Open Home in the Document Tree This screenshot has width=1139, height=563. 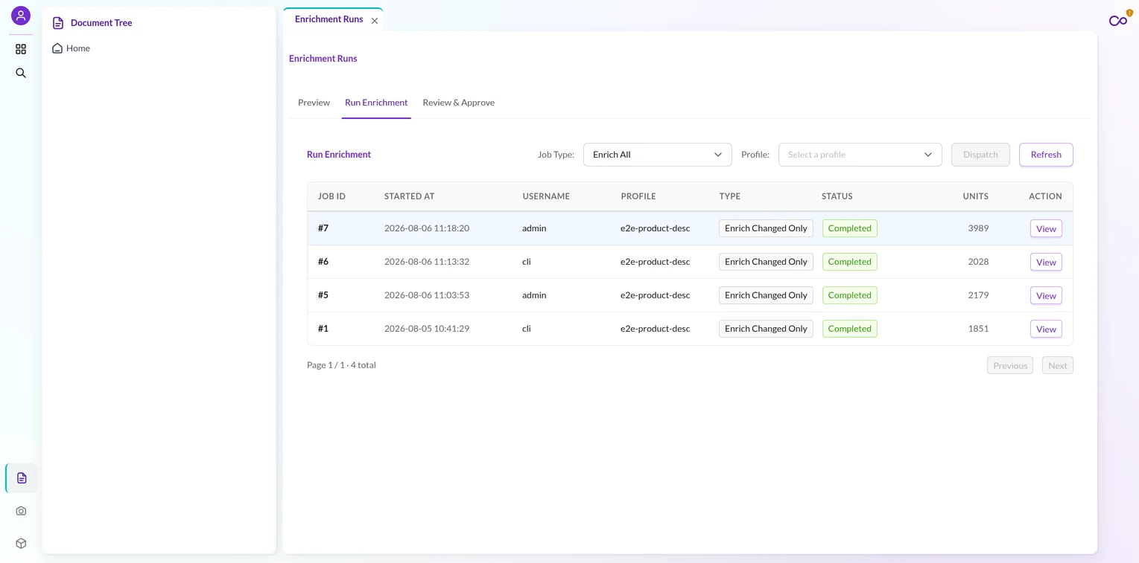tap(77, 48)
